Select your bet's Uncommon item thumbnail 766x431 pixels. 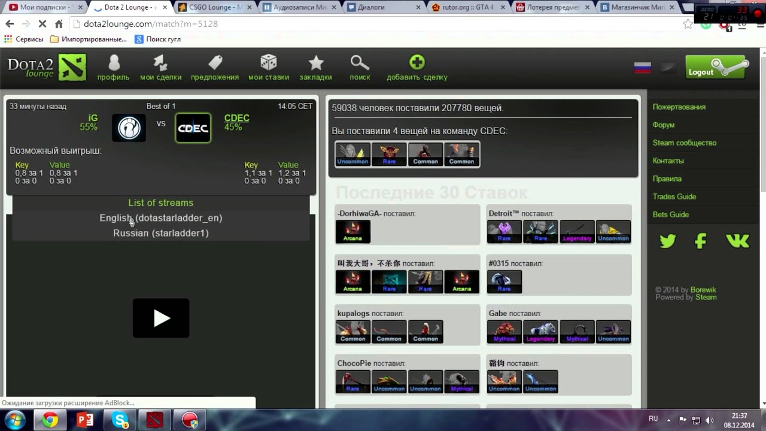click(353, 154)
